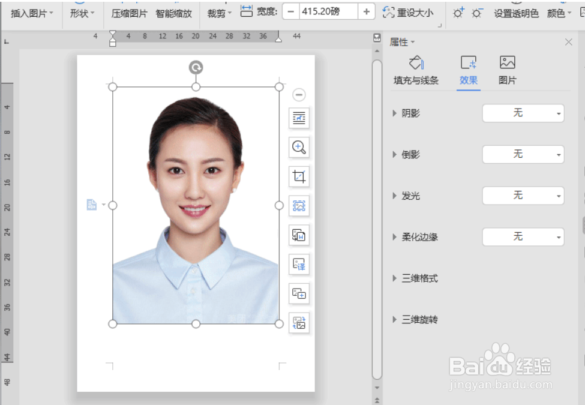The width and height of the screenshot is (585, 405).
Task: Switch to Effects (效果) tab
Action: [469, 71]
